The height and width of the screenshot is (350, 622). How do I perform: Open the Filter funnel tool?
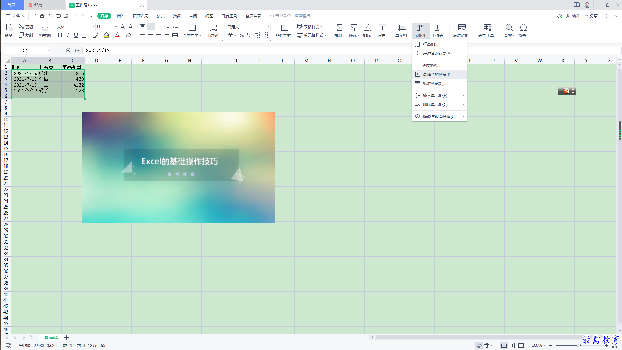point(354,28)
